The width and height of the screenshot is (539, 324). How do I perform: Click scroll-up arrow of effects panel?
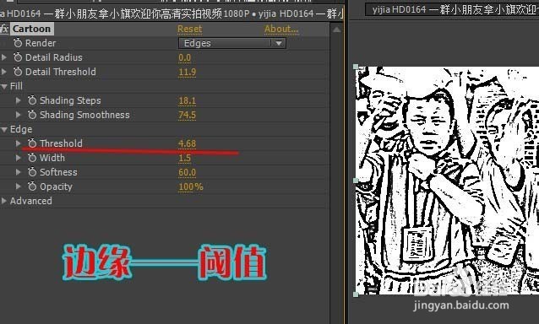(x=337, y=30)
